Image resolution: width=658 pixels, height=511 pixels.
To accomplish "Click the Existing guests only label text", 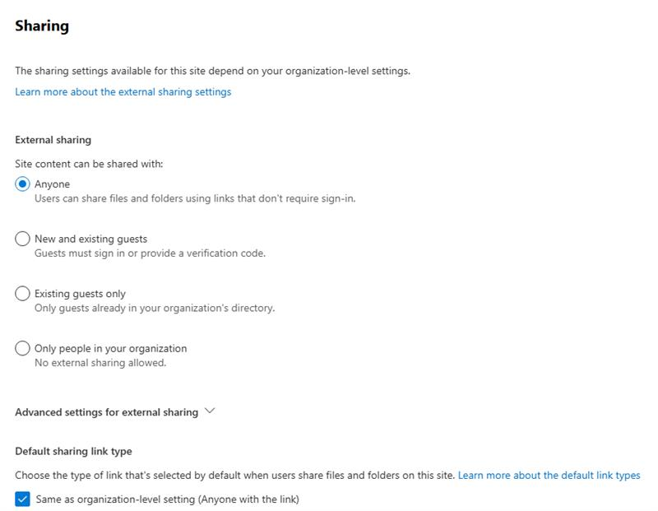I will pos(80,294).
